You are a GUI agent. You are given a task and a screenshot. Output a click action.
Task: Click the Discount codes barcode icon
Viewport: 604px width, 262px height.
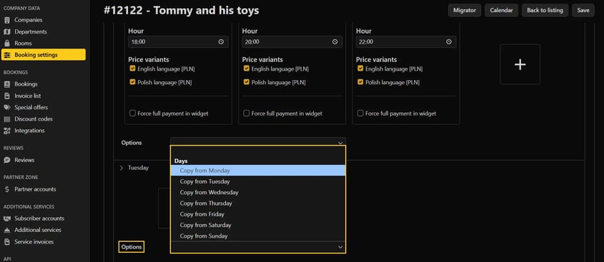[x=7, y=119]
